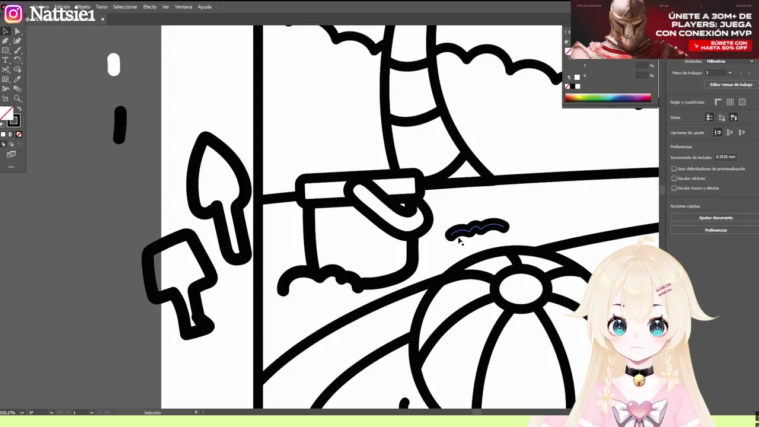The image size is (759, 427).
Task: Select the Blend tool
Action: click(17, 88)
